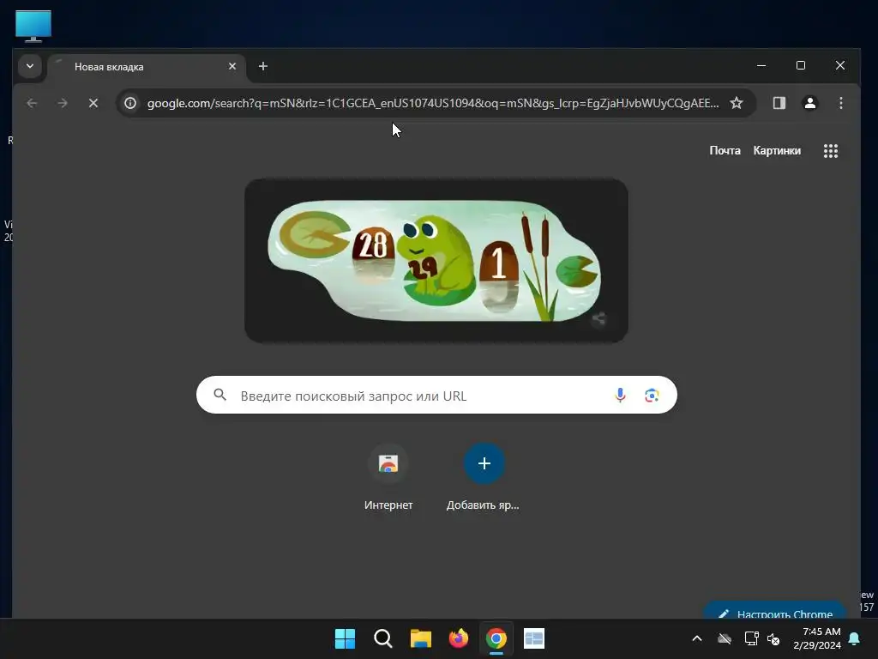Open the Windows Start menu
Image resolution: width=878 pixels, height=659 pixels.
pyautogui.click(x=345, y=638)
